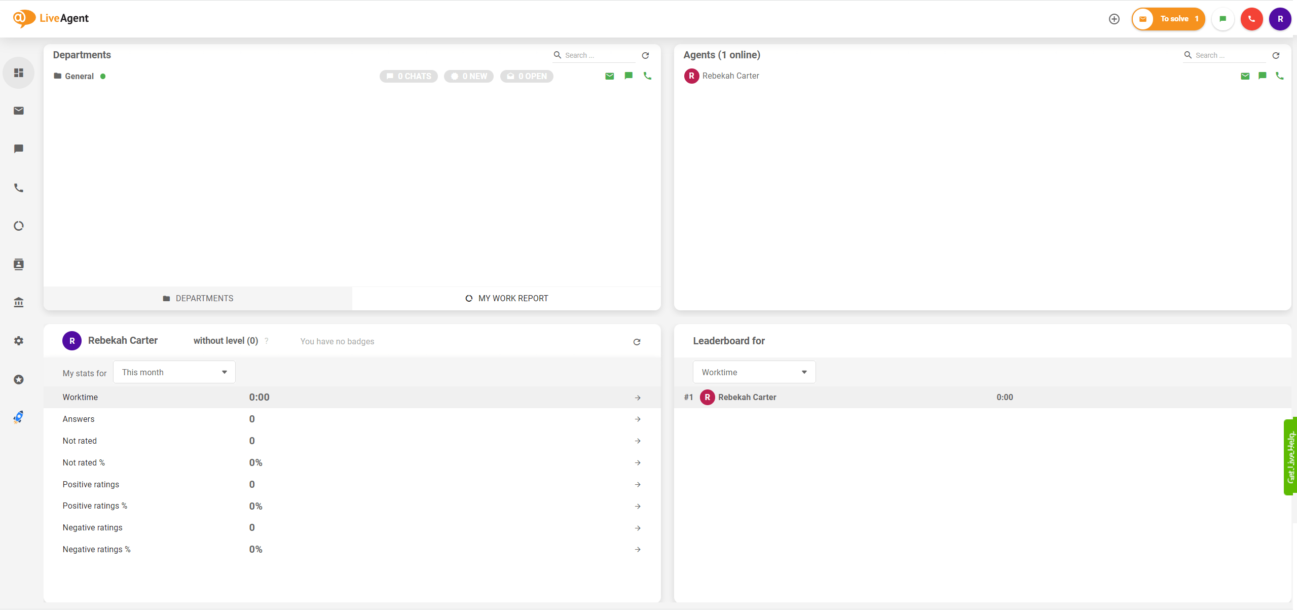Toggle General department email availability icon

610,76
